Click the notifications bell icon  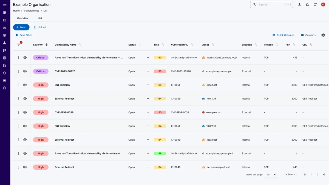(x=307, y=5)
